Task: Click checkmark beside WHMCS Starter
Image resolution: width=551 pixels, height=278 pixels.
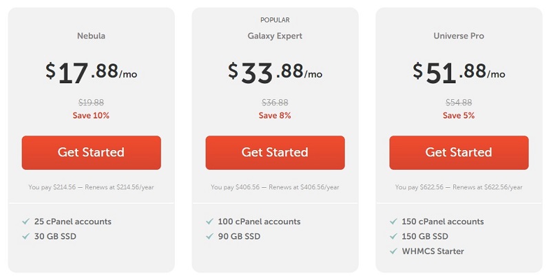Action: click(394, 251)
